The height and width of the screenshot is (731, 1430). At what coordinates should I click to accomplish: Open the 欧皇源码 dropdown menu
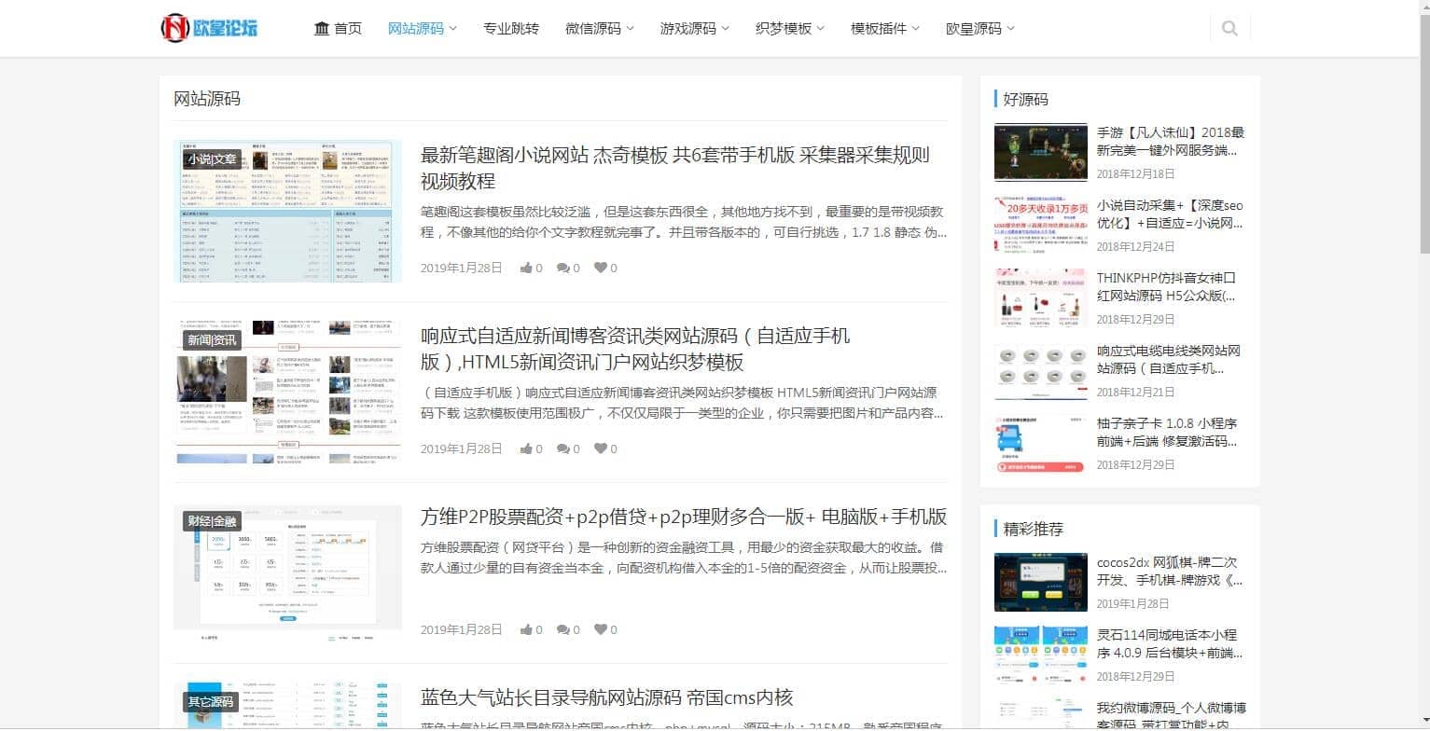(x=979, y=29)
